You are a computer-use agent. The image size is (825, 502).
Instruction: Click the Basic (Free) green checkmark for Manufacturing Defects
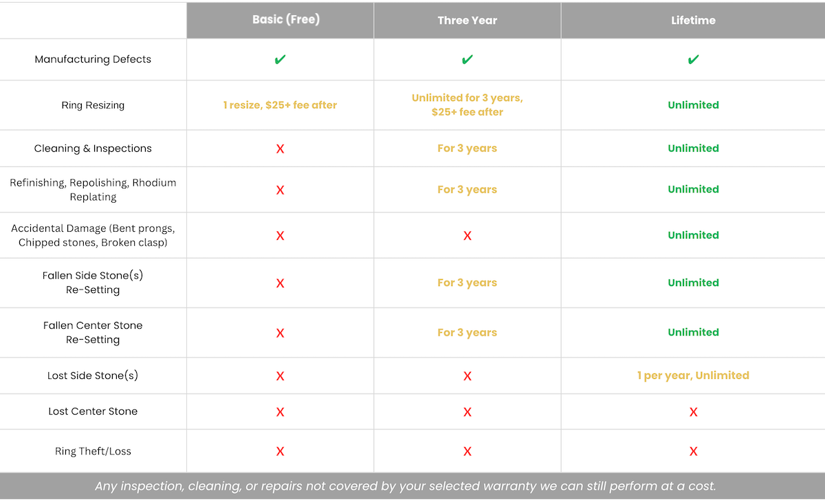(x=280, y=60)
